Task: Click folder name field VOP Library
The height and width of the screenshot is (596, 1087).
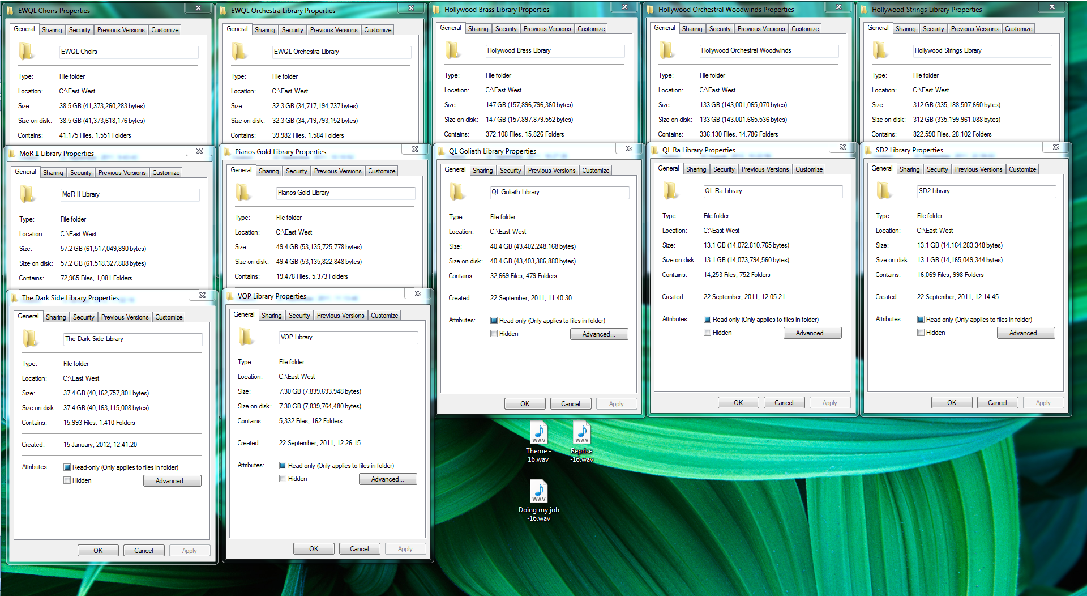Action: coord(349,337)
